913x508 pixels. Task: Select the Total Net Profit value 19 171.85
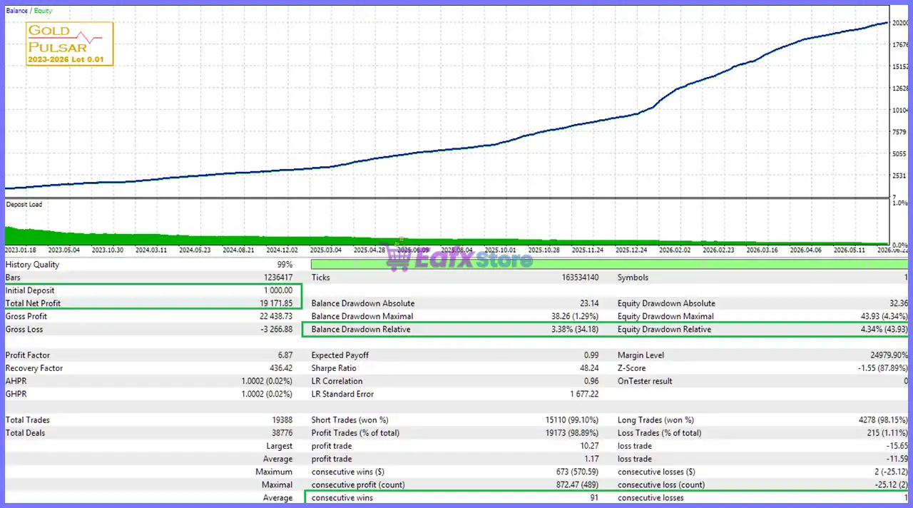(x=275, y=303)
